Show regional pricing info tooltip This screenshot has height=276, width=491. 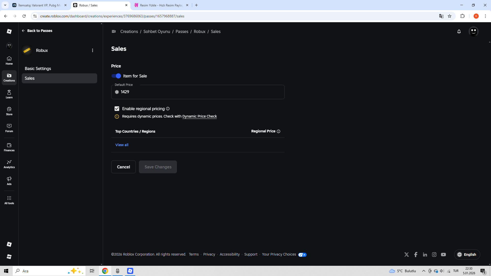click(168, 109)
